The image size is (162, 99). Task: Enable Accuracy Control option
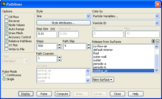click(x=6, y=37)
